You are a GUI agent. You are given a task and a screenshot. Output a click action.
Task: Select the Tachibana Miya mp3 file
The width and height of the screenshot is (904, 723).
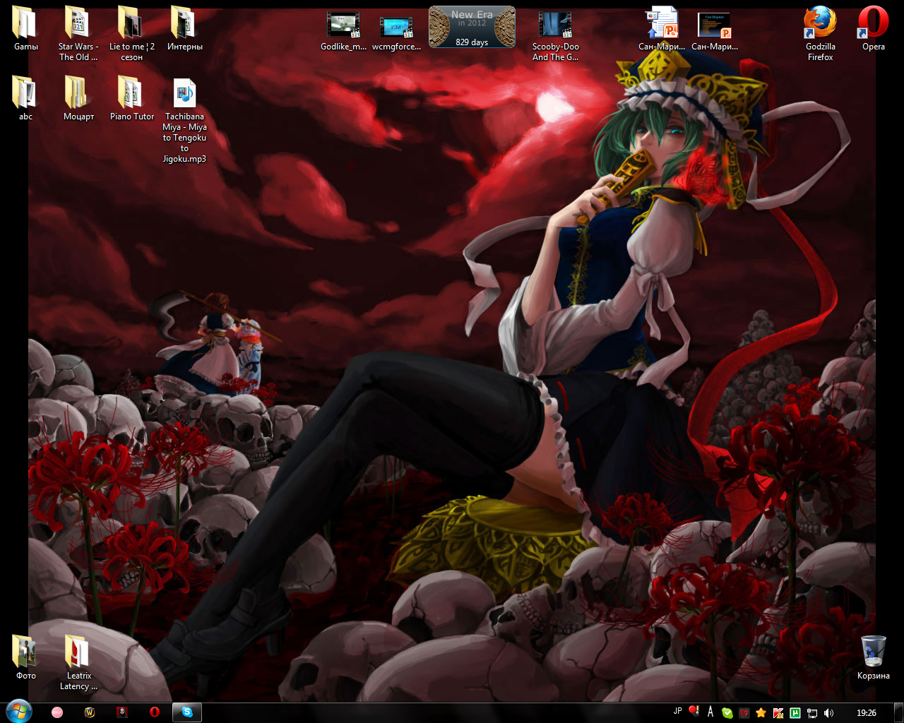[184, 94]
